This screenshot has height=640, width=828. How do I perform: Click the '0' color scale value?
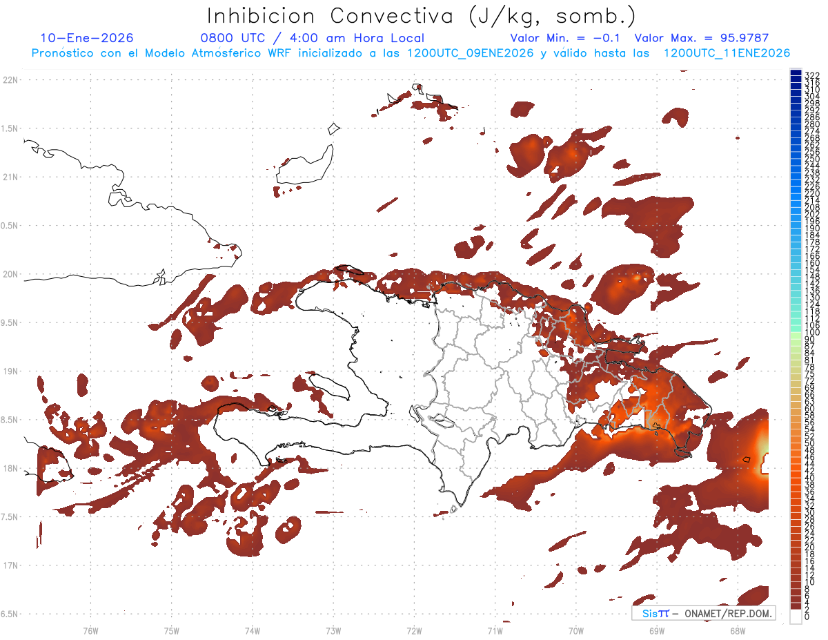807,617
